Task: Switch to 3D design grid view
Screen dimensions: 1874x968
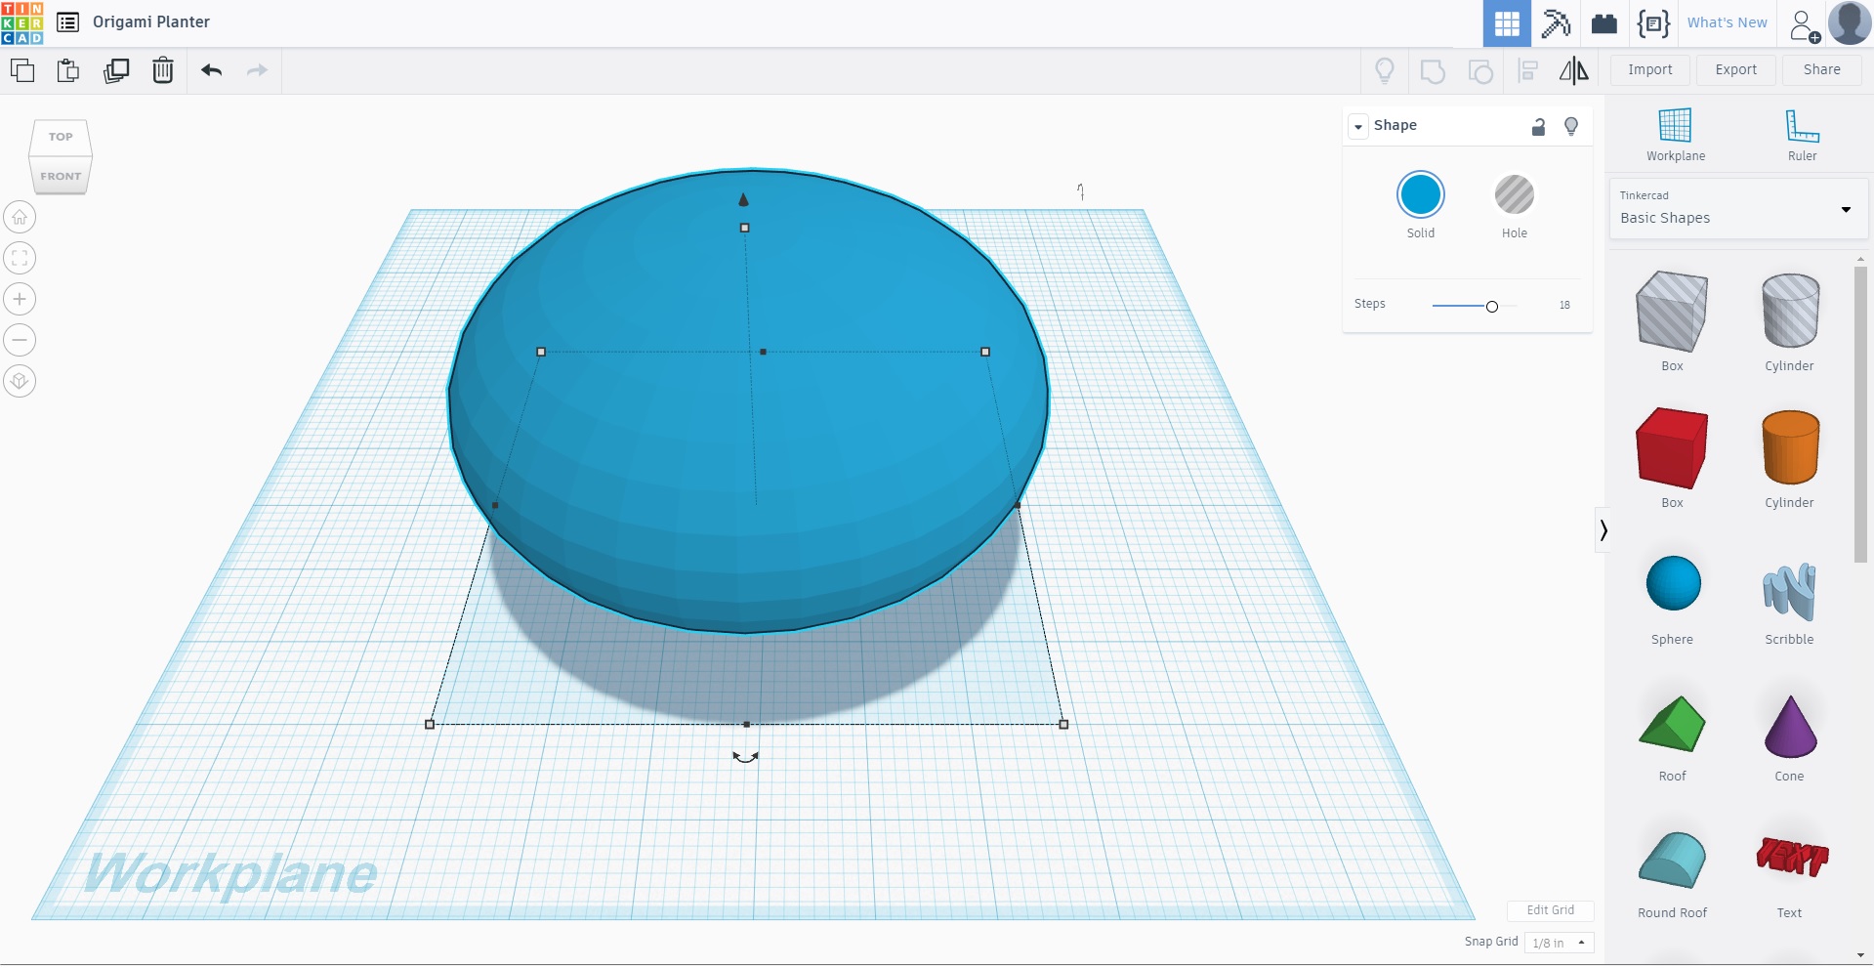Action: click(1507, 23)
